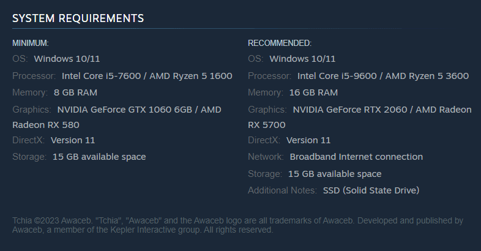
Task: Click NVIDIA GeForce RTX 2060 text
Action: (350, 110)
